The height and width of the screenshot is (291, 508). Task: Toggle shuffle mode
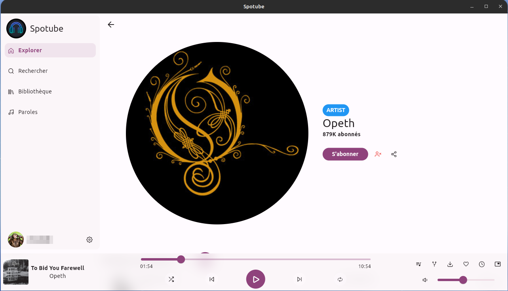click(x=171, y=280)
